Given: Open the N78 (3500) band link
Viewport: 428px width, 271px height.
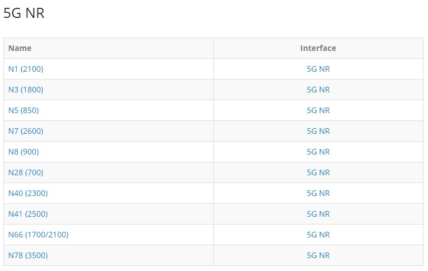Looking at the screenshot, I should pos(28,255).
